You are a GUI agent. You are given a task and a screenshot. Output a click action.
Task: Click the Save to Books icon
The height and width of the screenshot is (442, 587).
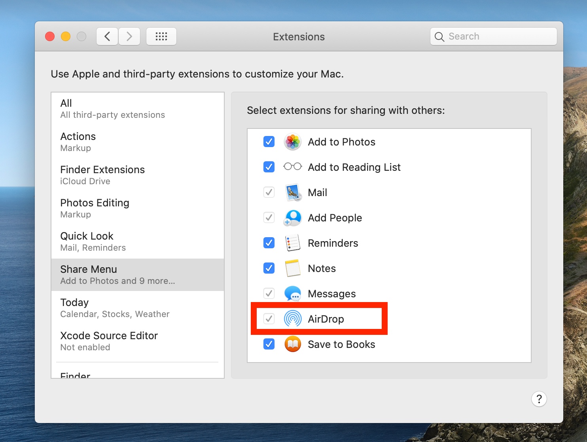(293, 344)
